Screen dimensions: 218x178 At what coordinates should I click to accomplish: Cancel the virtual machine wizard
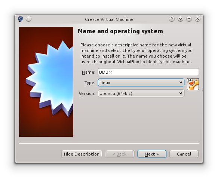[x=184, y=154]
